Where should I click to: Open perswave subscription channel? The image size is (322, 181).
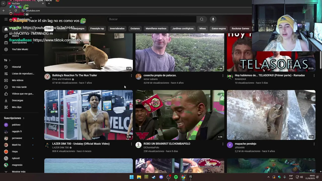19,138
